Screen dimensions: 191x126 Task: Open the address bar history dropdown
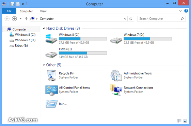pyautogui.click(x=125, y=19)
